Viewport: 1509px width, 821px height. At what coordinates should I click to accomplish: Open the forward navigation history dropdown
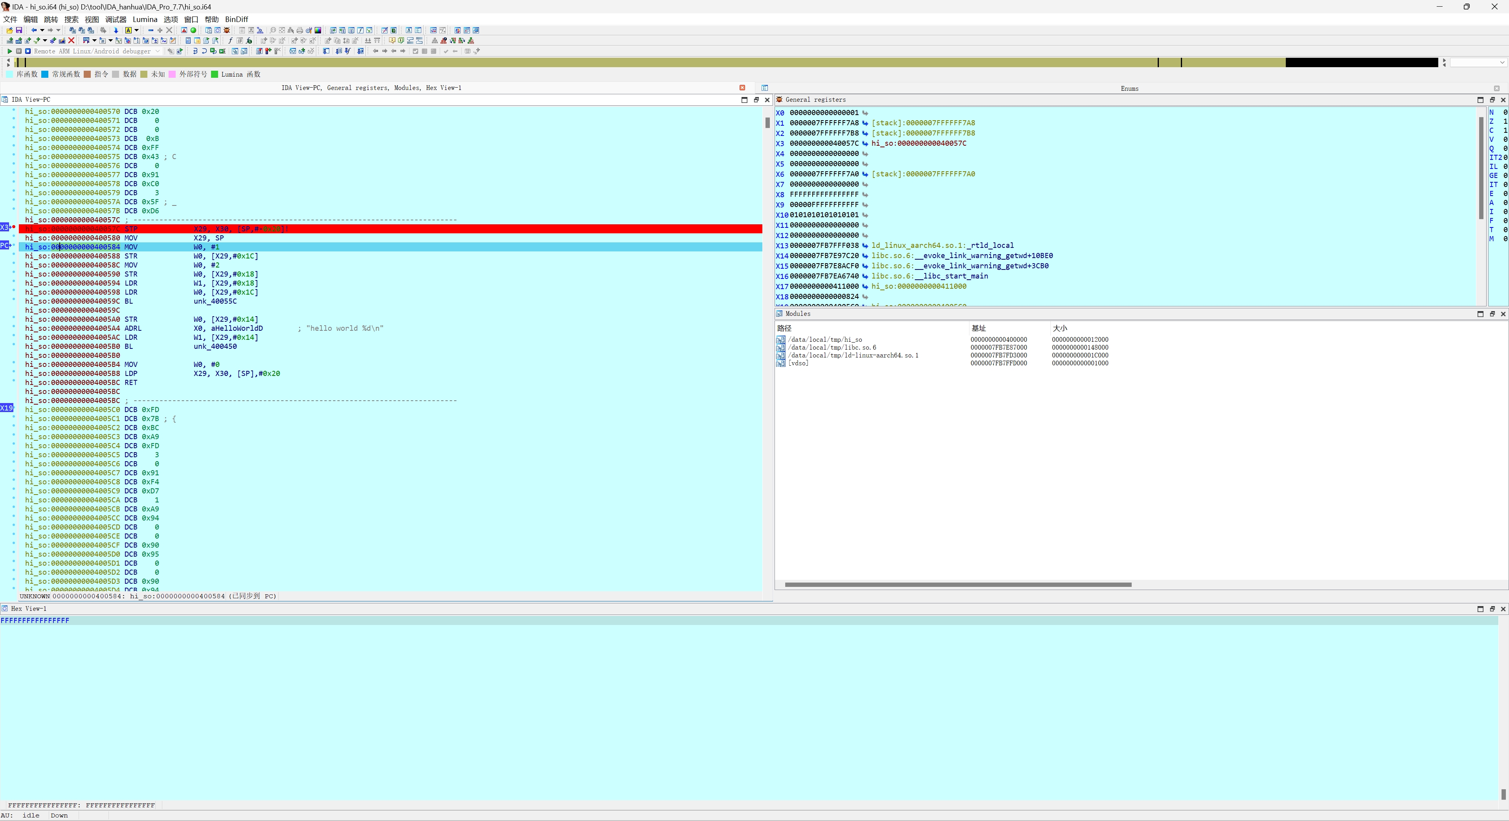(58, 31)
